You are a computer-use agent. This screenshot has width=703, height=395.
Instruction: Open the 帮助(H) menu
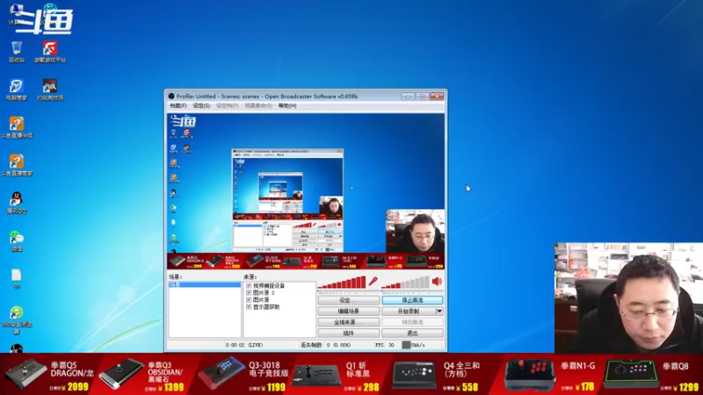tap(287, 105)
